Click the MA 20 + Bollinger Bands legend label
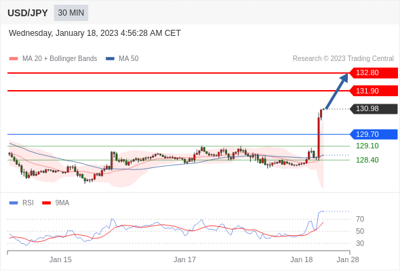400x271 pixels. click(x=60, y=59)
